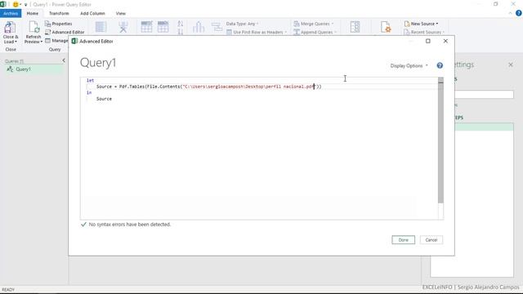
Task: Collapse the ribbon with the caret arrow
Action: coord(510,13)
